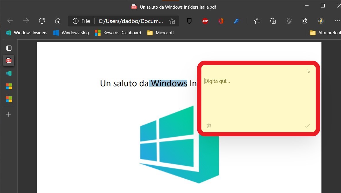Share this page
This screenshot has width=341, height=193.
tap(305, 21)
